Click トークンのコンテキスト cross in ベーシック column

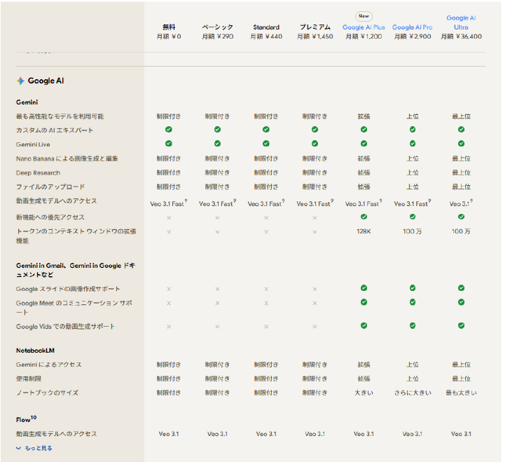click(217, 232)
